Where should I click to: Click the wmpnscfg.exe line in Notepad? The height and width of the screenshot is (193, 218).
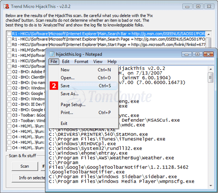[122, 181]
